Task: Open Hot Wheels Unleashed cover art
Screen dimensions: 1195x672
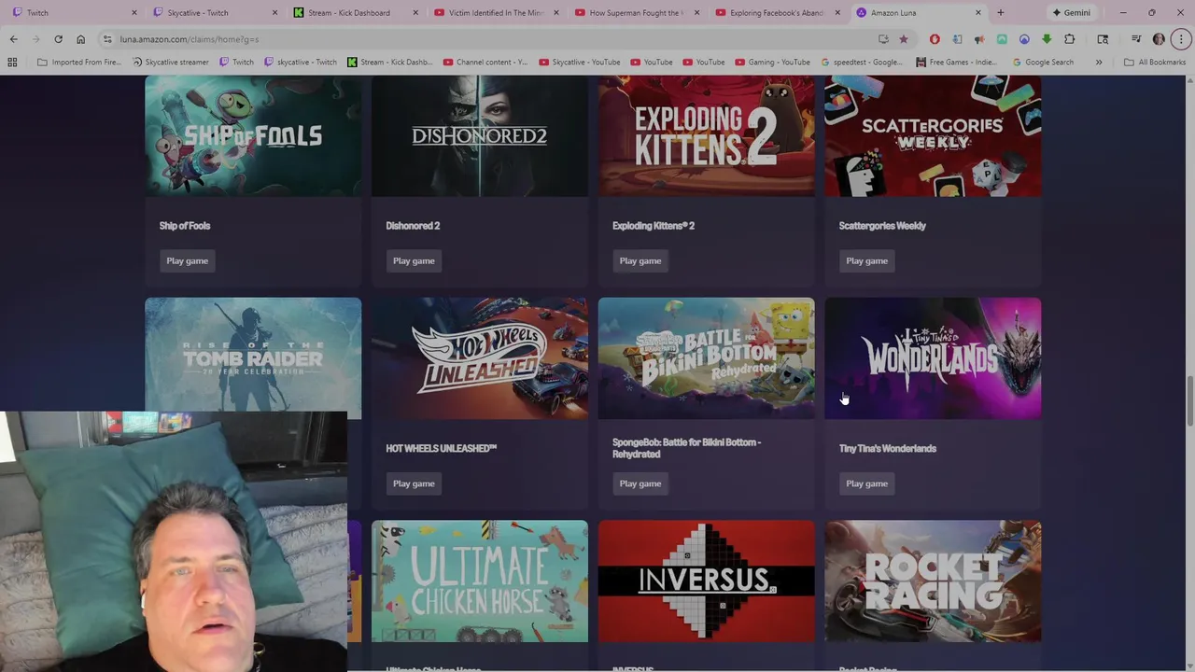Action: [480, 358]
